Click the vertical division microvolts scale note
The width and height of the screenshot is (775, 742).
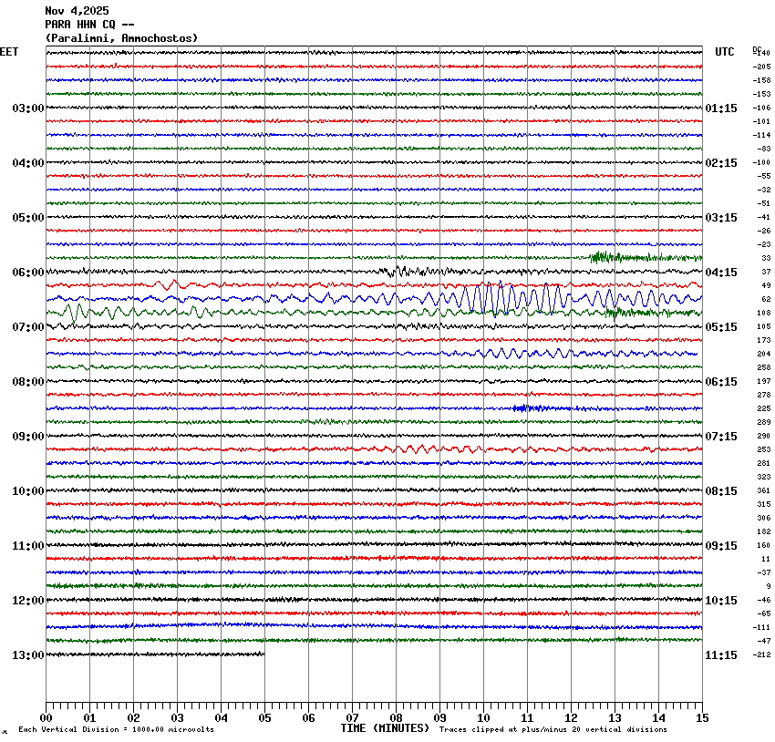[116, 730]
